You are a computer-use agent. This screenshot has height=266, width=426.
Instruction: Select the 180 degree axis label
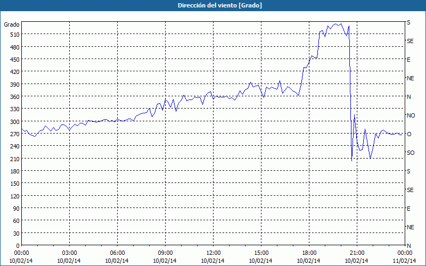[x=14, y=171]
